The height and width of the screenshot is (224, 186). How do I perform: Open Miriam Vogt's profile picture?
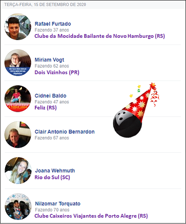(x=18, y=63)
